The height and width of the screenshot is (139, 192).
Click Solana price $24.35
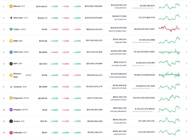coord(44,121)
